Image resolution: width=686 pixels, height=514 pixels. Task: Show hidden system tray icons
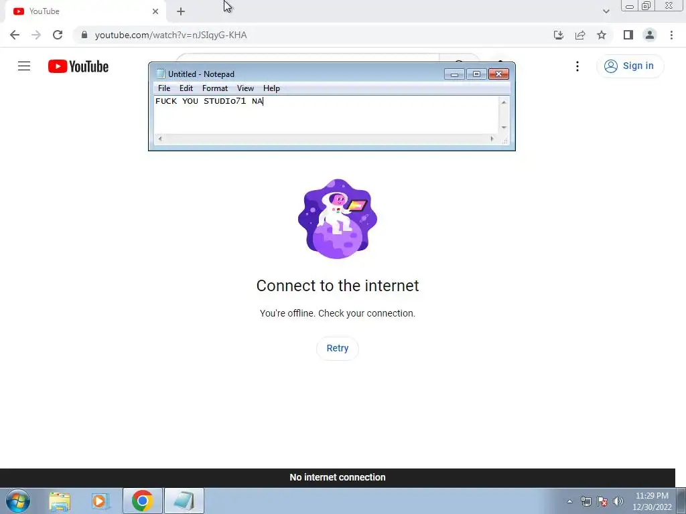coord(569,501)
